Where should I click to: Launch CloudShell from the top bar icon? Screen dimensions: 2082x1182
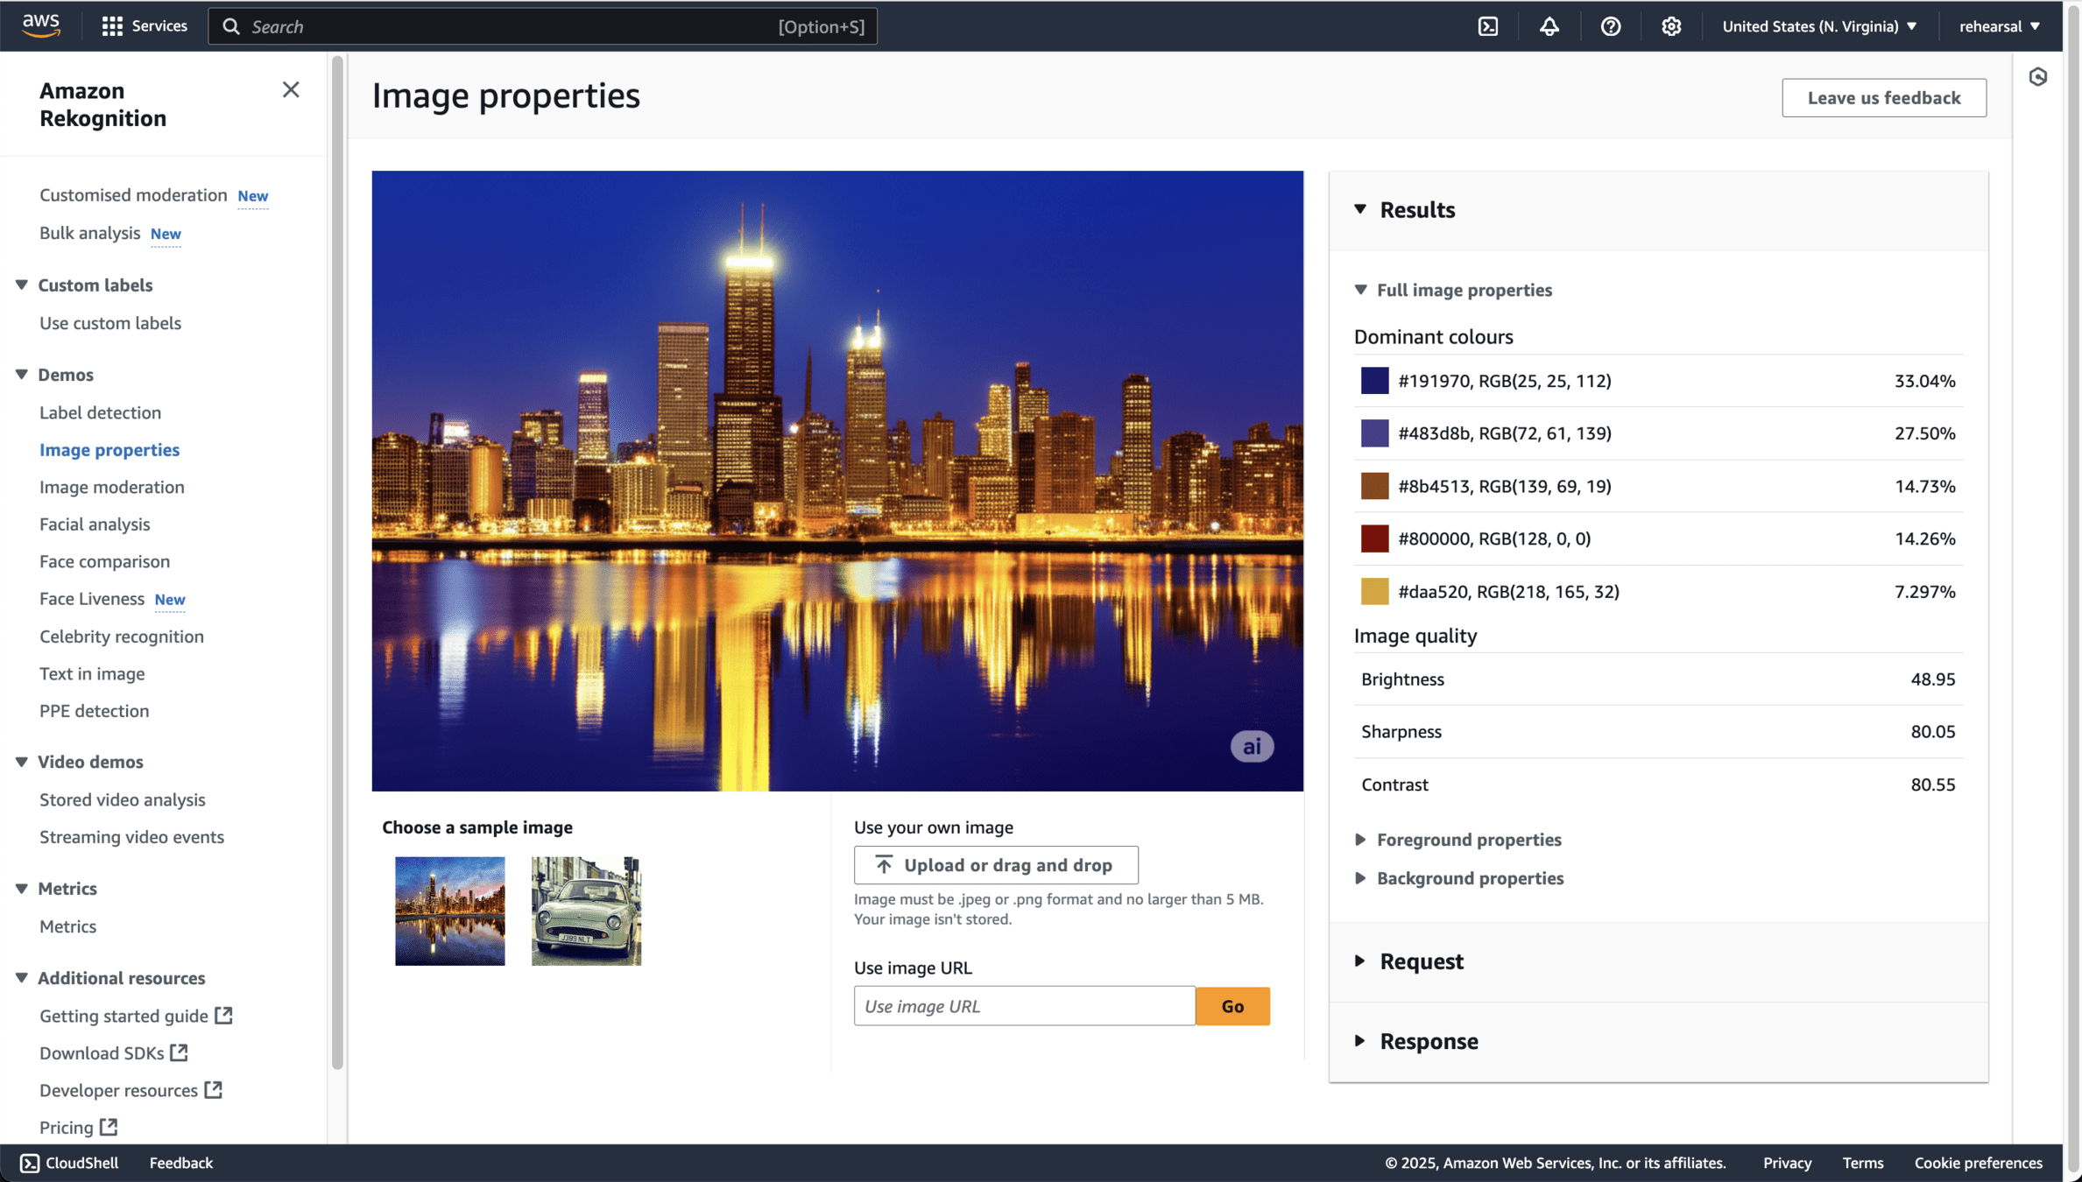pyautogui.click(x=1488, y=26)
